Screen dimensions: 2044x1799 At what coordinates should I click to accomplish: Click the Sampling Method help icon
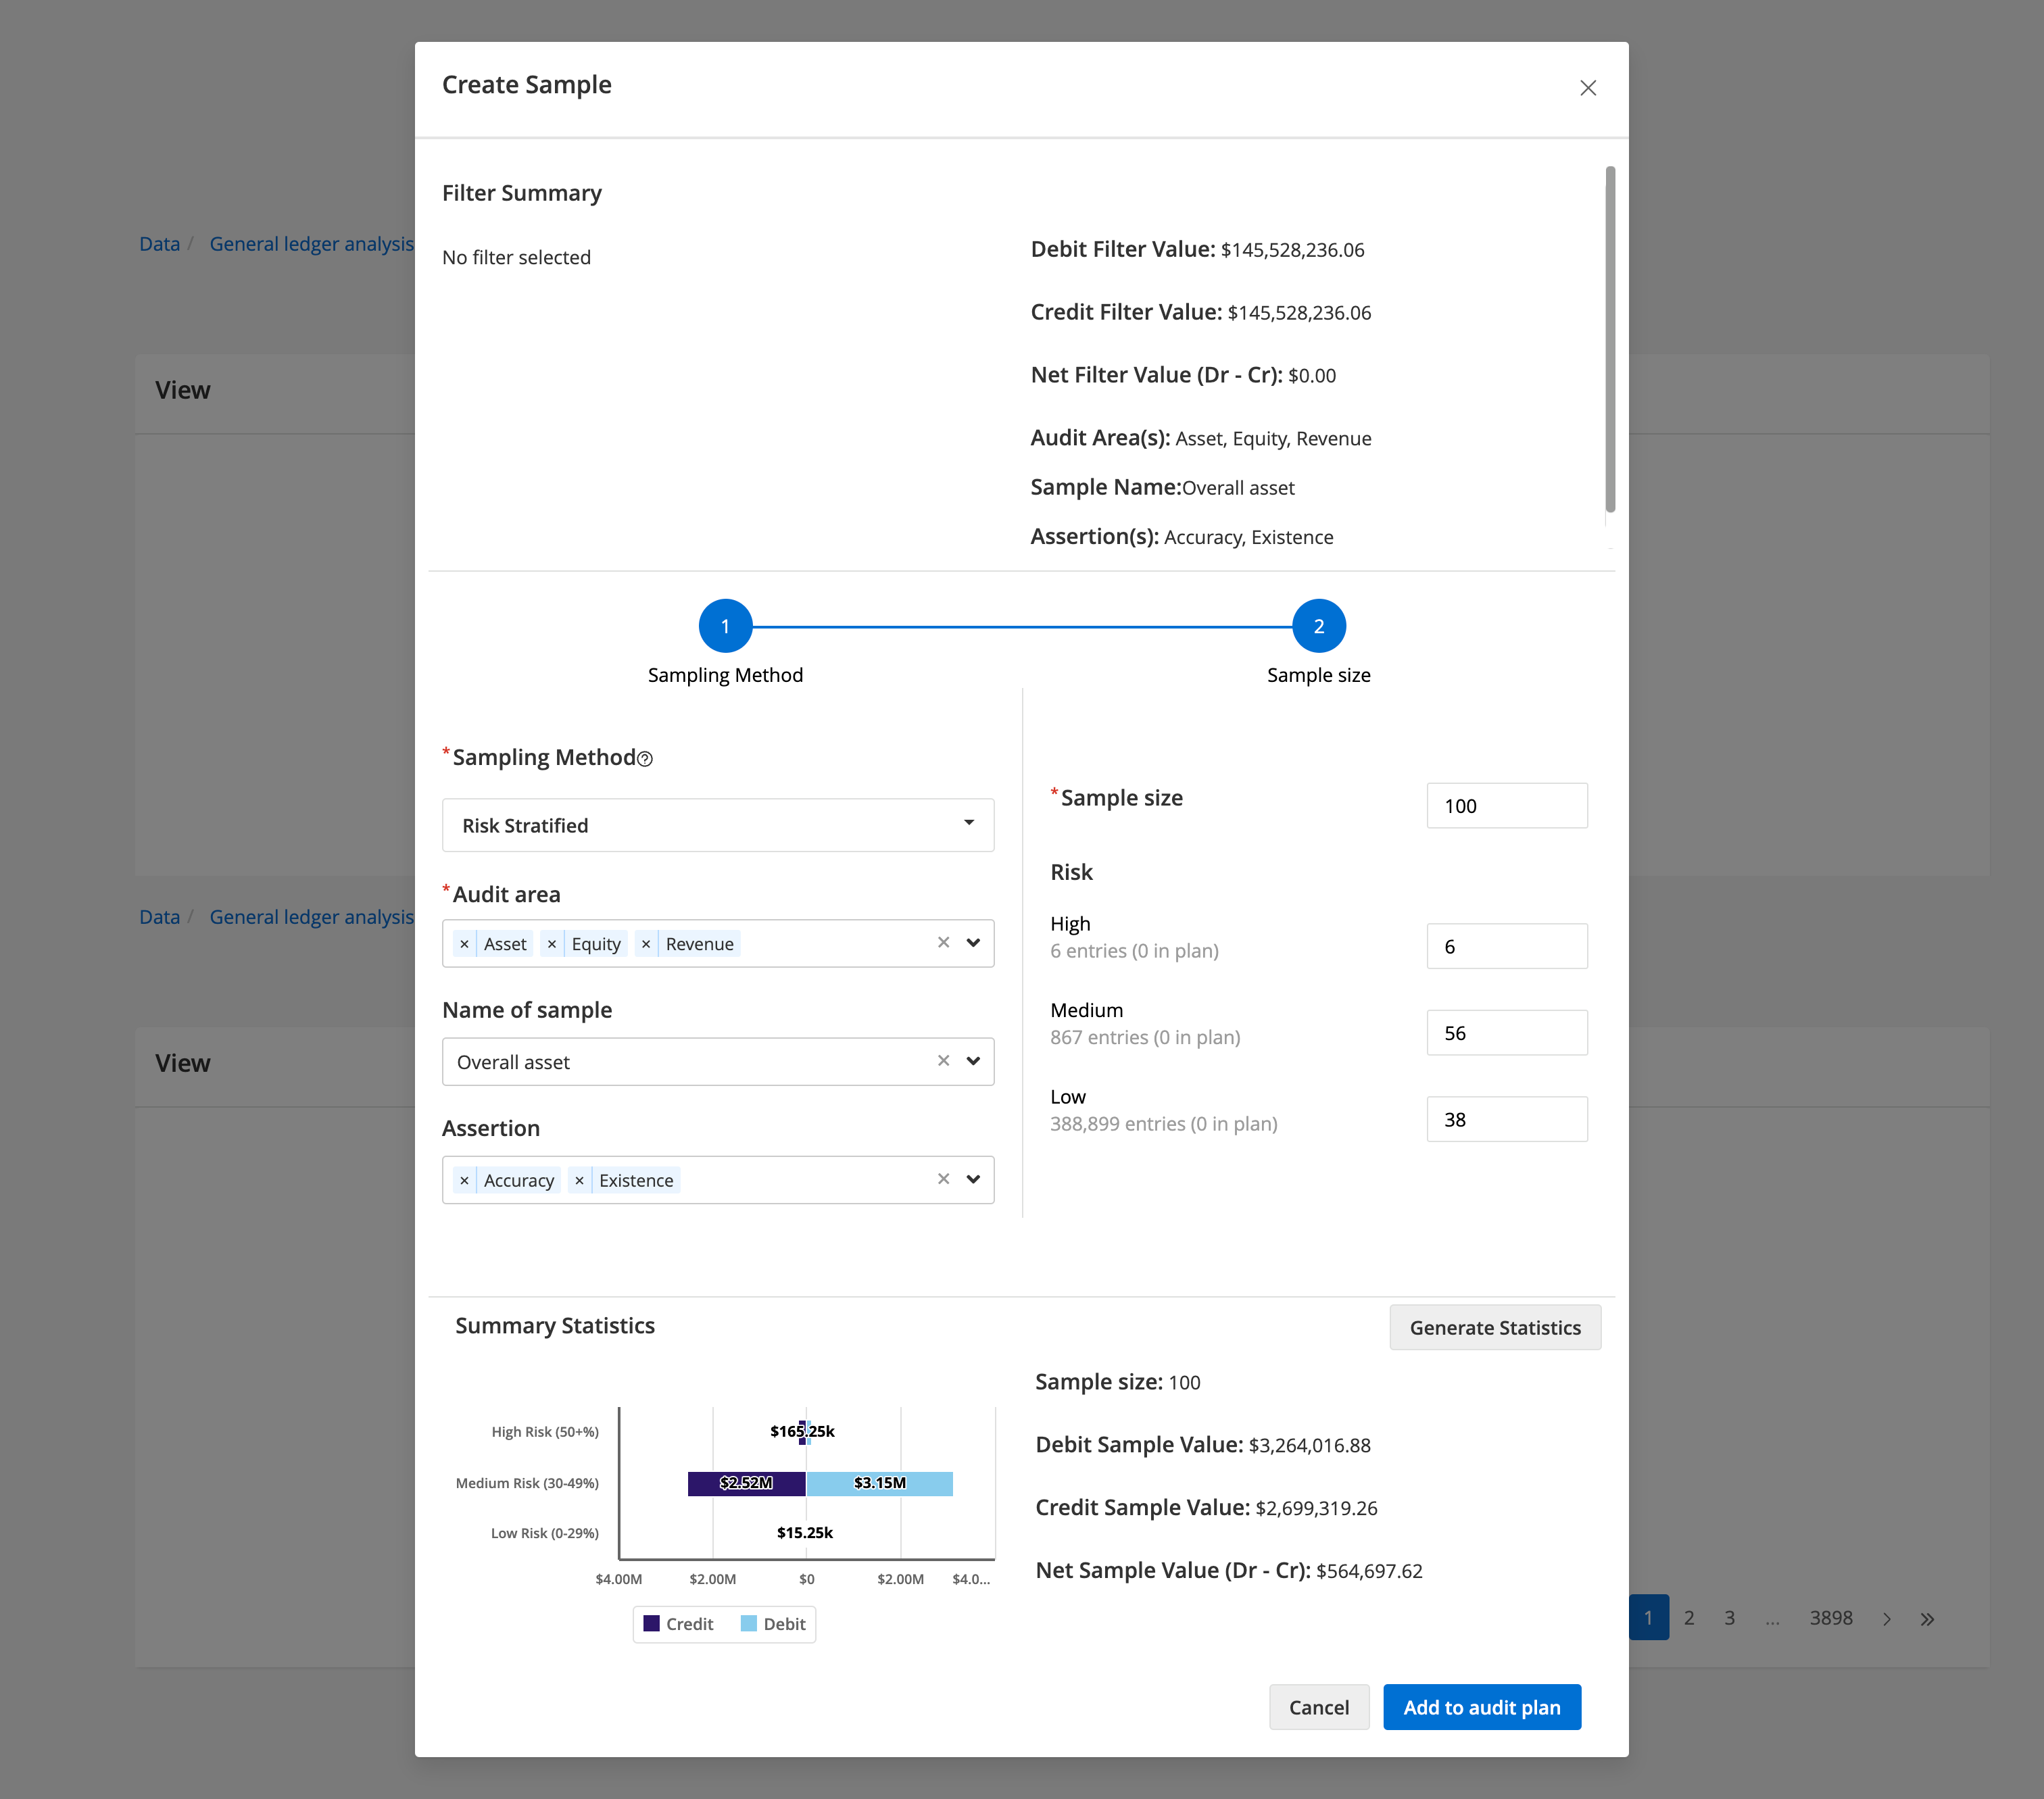tap(645, 759)
